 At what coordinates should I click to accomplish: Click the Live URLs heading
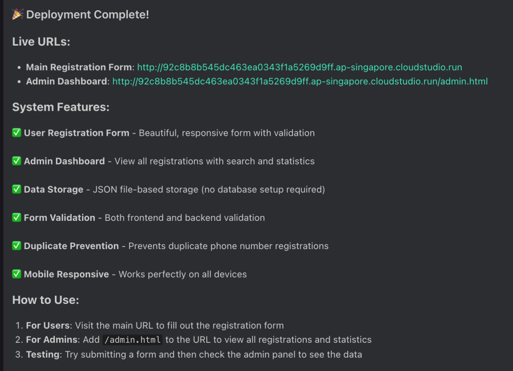(x=41, y=42)
